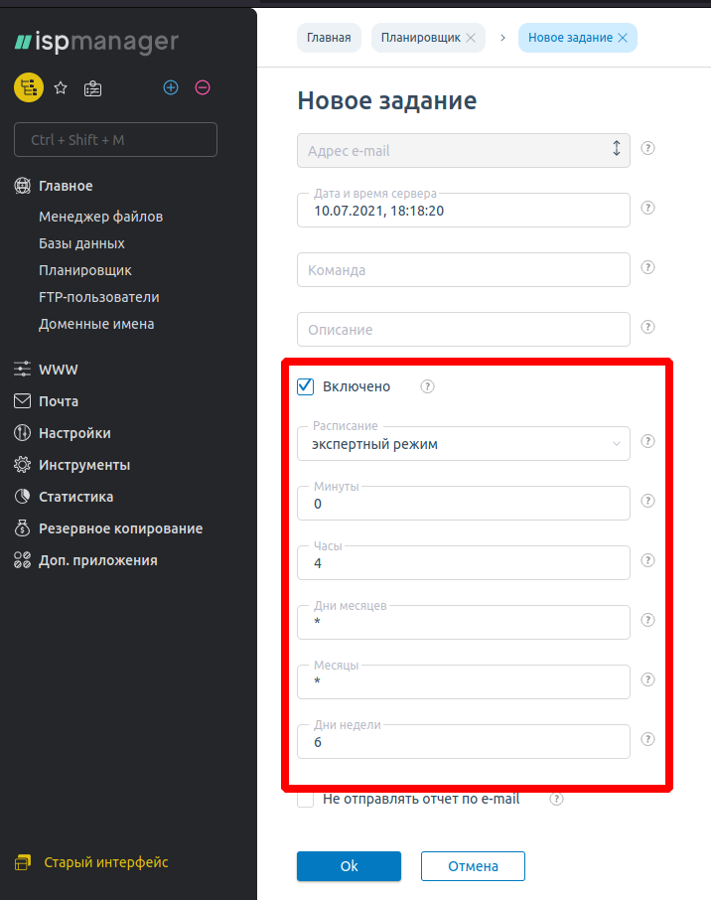Open the Расписание dropdown
The width and height of the screenshot is (711, 900).
(463, 444)
